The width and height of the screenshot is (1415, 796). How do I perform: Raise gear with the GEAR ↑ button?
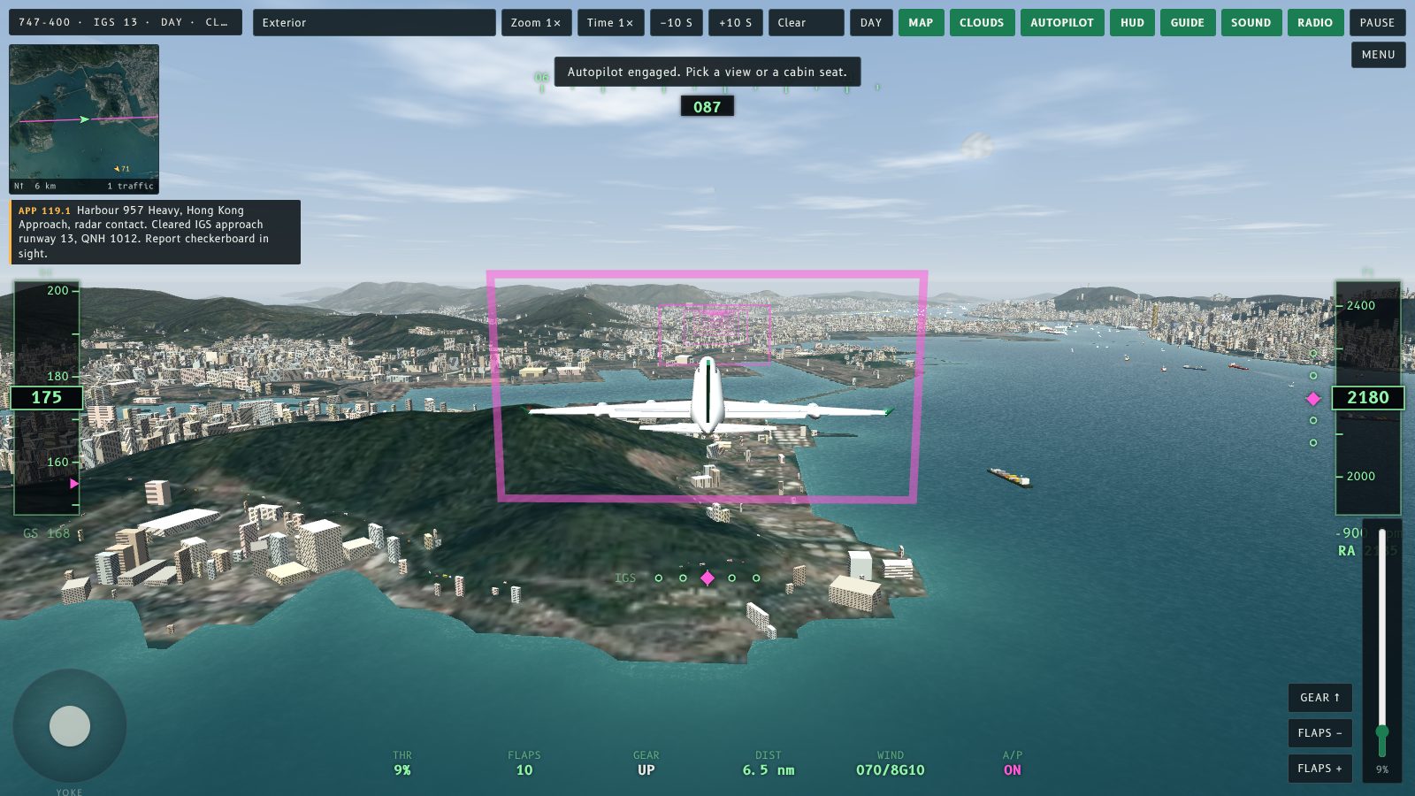(1319, 698)
